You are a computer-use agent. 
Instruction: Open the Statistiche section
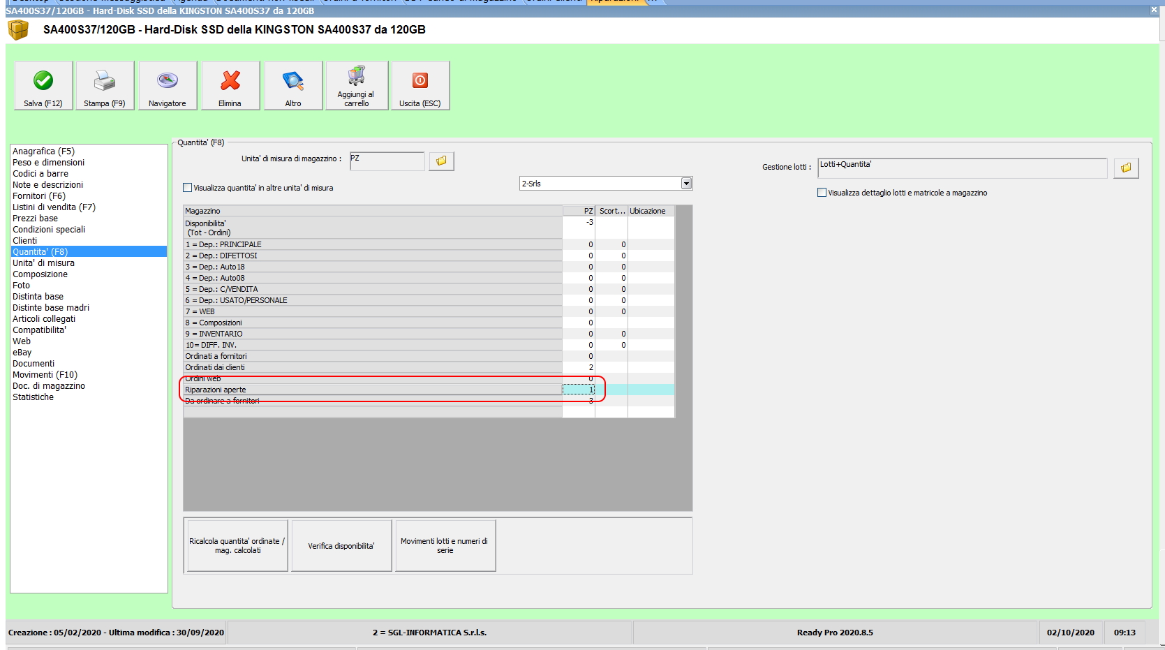pos(33,397)
